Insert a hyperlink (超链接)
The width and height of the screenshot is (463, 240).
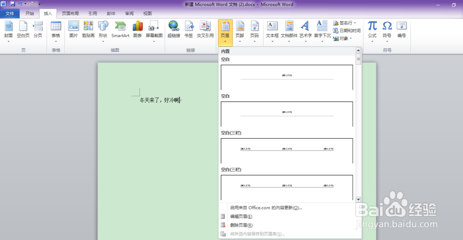tap(174, 30)
